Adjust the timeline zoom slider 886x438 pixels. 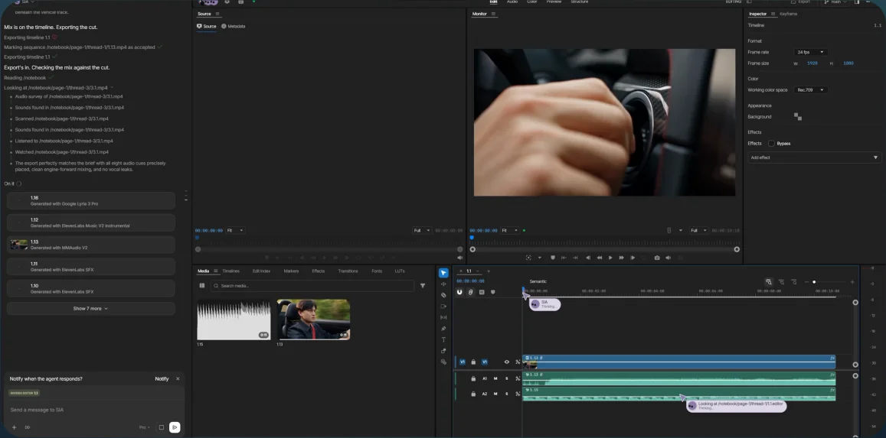pyautogui.click(x=814, y=282)
